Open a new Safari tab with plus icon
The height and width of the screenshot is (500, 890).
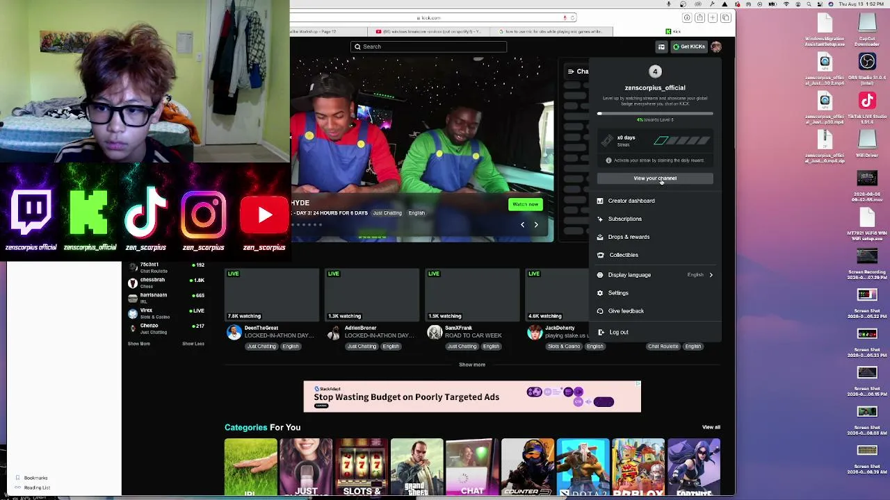tap(713, 17)
